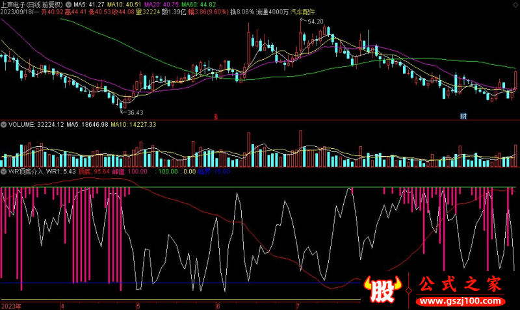Click the volume MA10: 14227.33 label

pos(133,125)
